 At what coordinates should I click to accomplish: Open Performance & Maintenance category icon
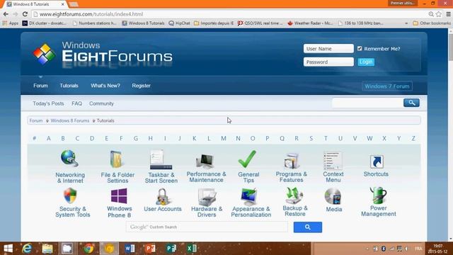tap(205, 161)
